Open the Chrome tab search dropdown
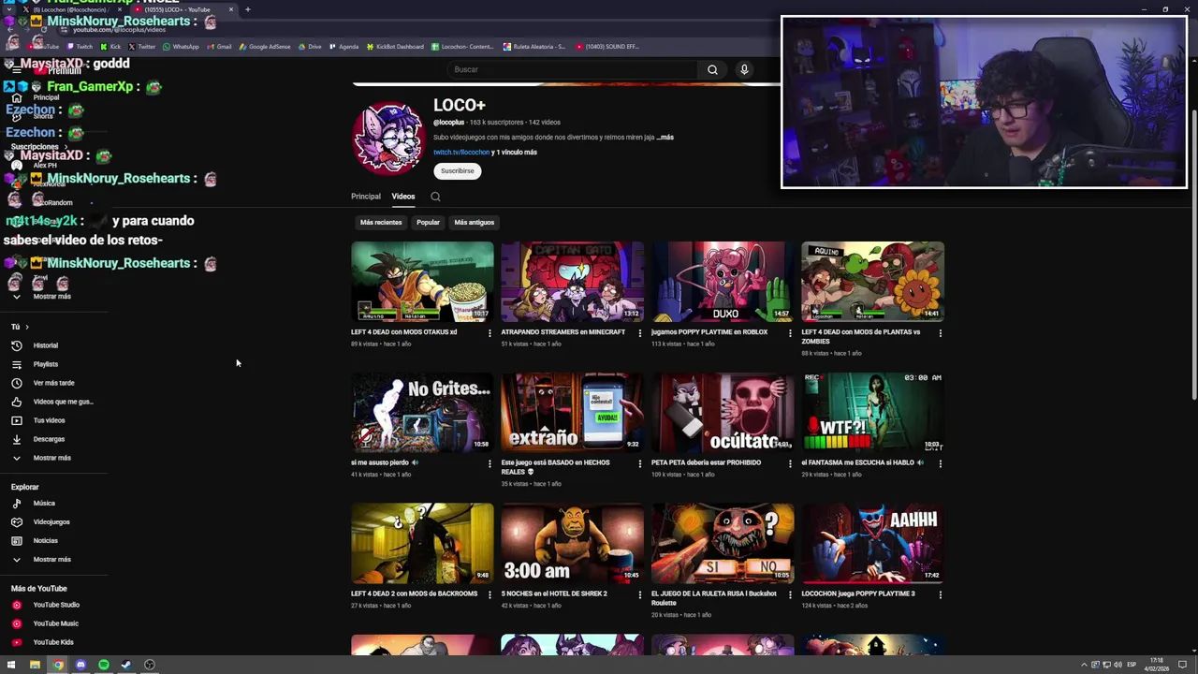This screenshot has width=1198, height=674. click(x=8, y=9)
